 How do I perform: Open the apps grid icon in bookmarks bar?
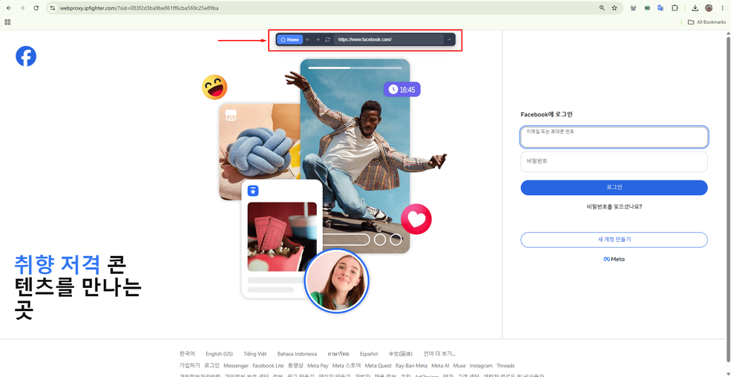click(7, 22)
